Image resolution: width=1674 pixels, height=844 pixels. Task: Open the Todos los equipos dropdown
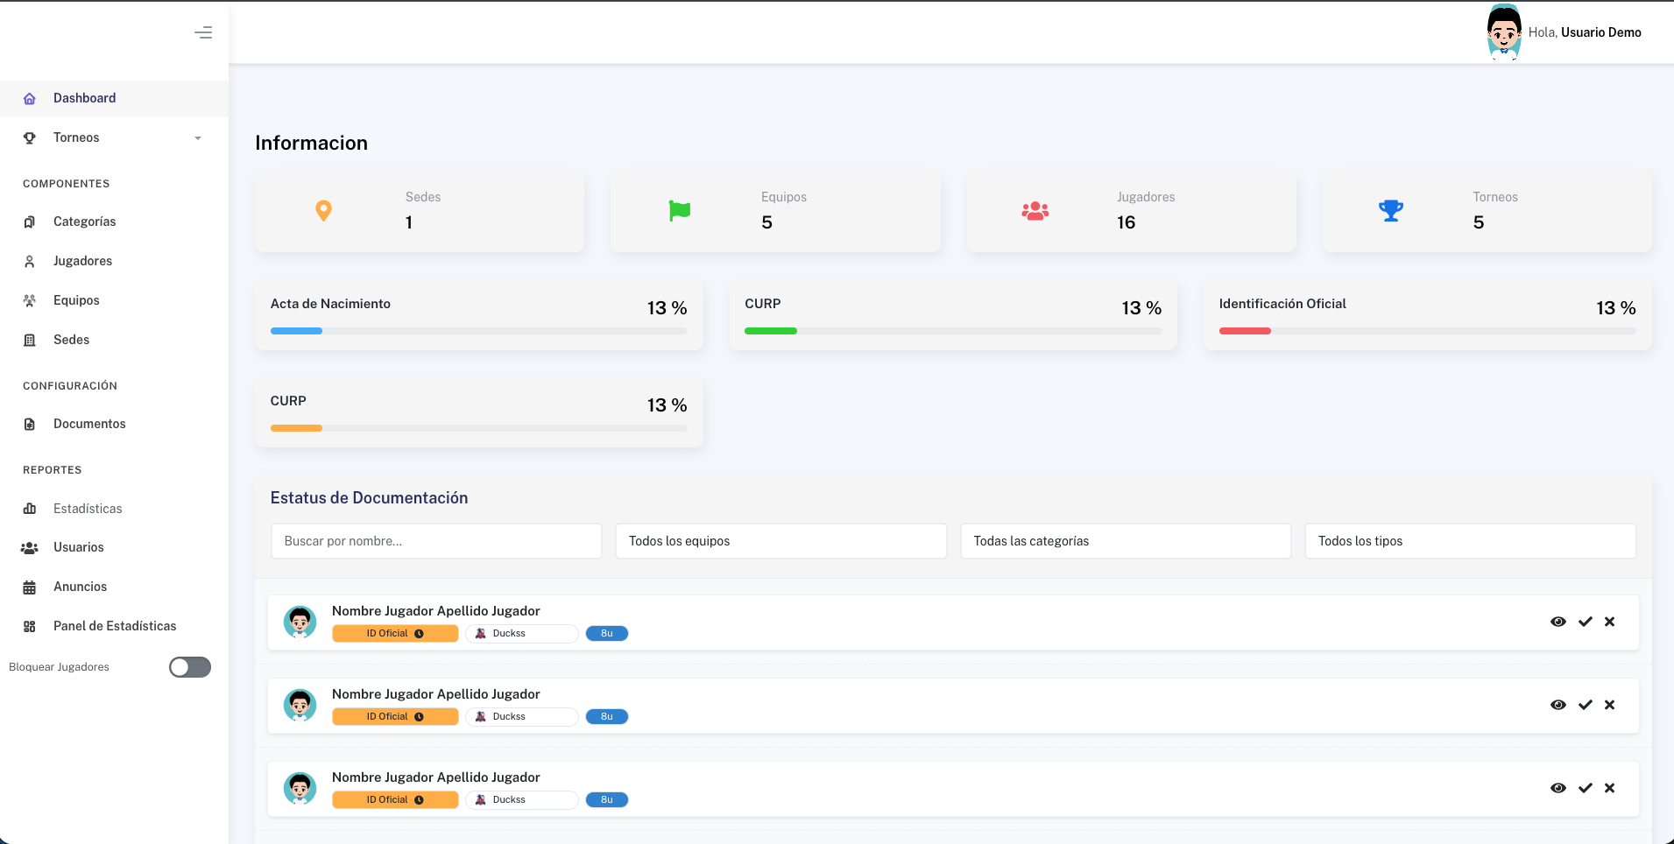pos(780,541)
